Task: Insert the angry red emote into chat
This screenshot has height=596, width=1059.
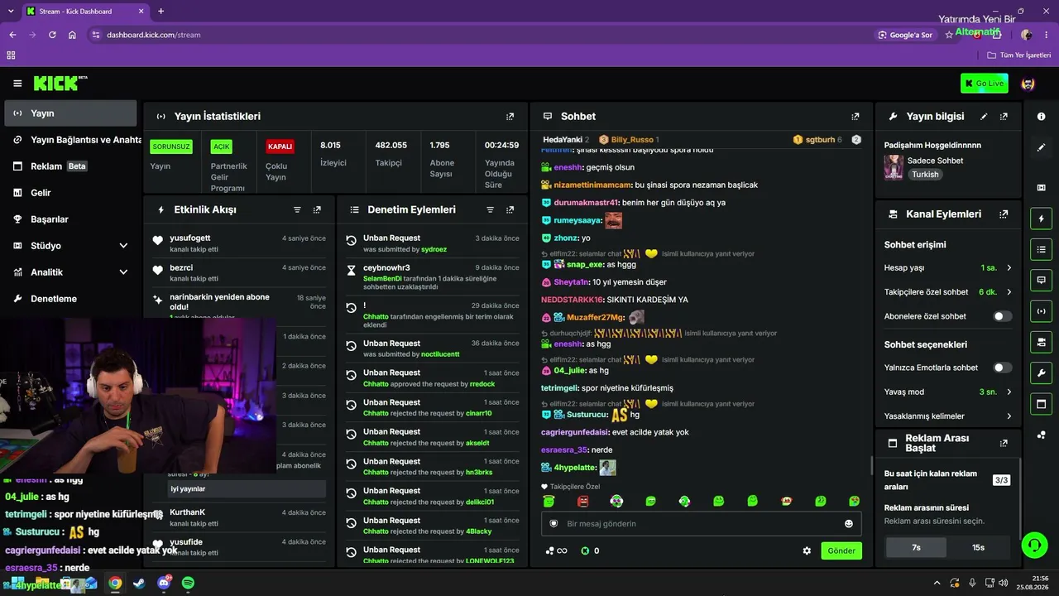Action: click(x=582, y=501)
